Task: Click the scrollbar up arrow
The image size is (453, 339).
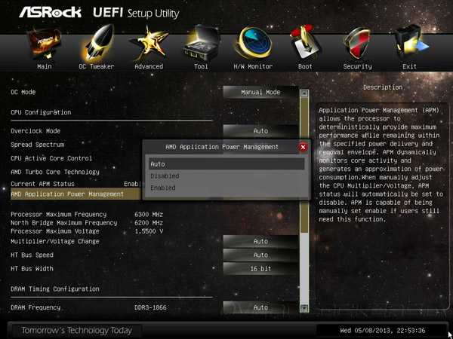Action: (304, 93)
